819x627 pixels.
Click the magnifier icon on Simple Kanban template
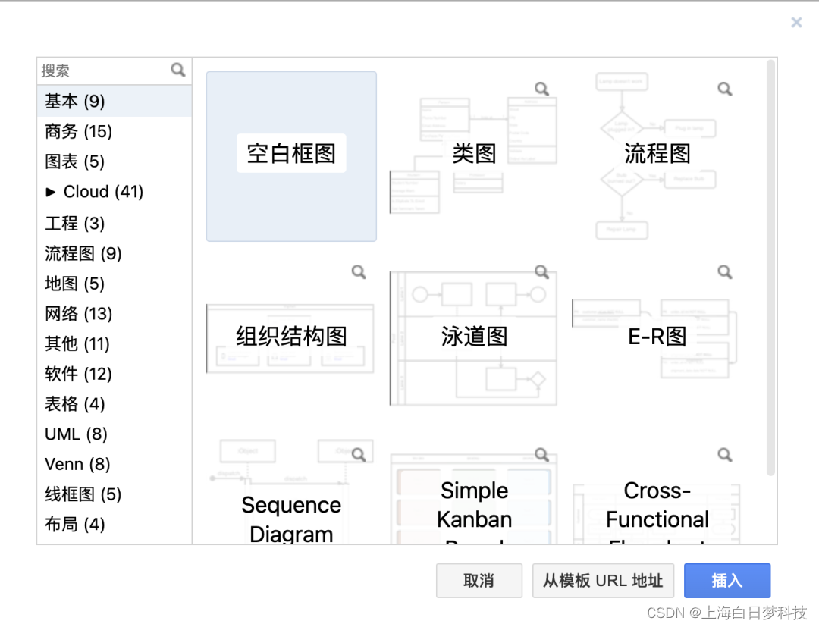point(541,454)
